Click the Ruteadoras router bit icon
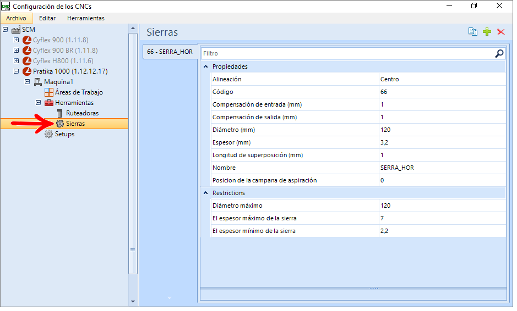The height and width of the screenshot is (311, 517). [59, 113]
